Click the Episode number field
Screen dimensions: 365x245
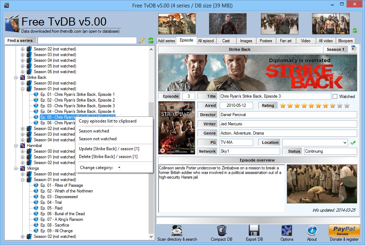[x=189, y=96]
